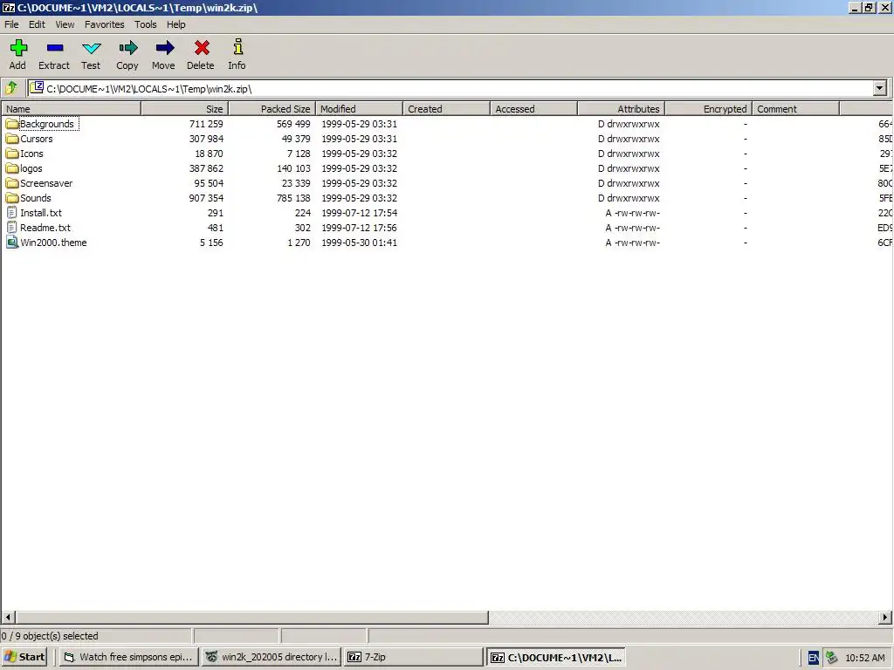Click the network tray icon
This screenshot has width=894, height=670.
pos(831,658)
